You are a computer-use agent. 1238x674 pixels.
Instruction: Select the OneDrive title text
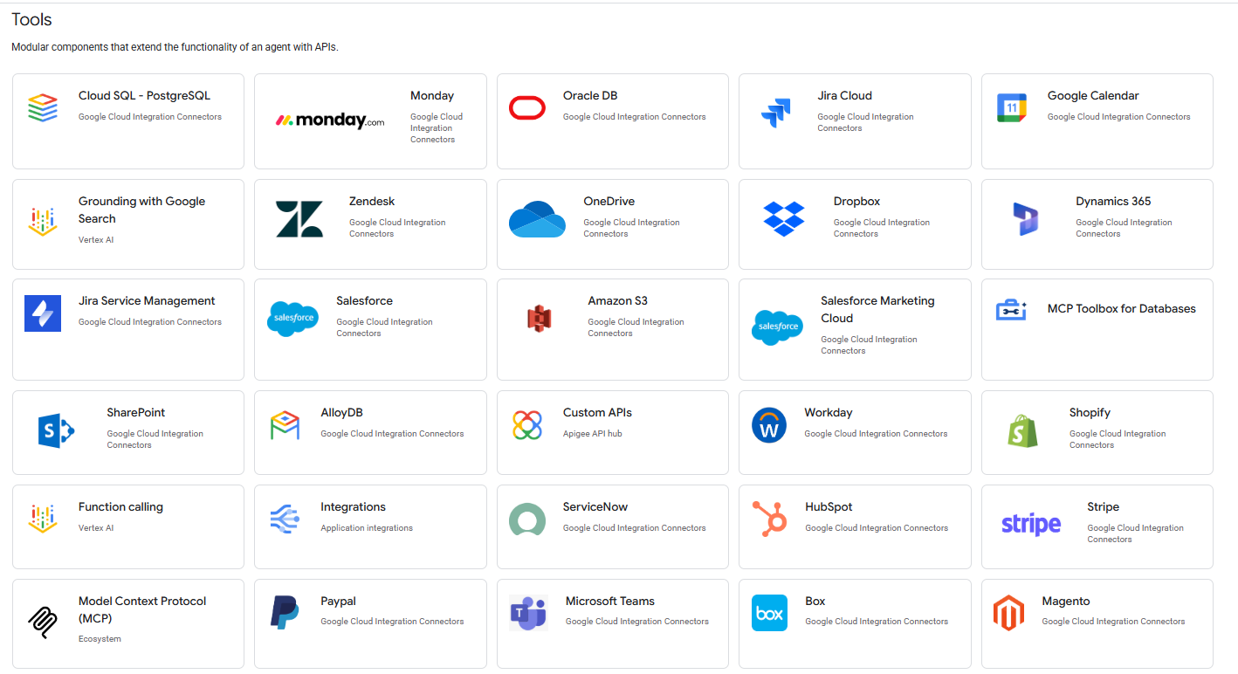click(x=609, y=202)
